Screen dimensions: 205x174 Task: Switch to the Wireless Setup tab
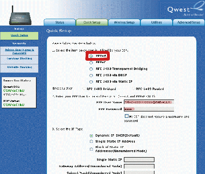coord(124,22)
